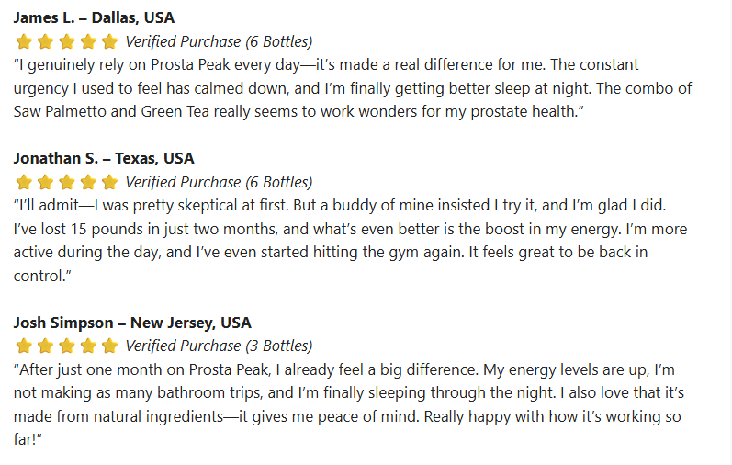Screen dimensions: 732x465
Task: Click the Josh Simpson – New Jersey heading
Action: (x=132, y=323)
